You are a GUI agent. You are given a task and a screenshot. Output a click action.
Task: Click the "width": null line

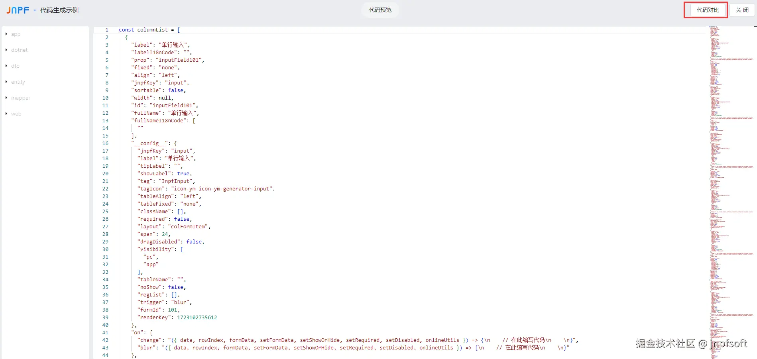pos(152,98)
